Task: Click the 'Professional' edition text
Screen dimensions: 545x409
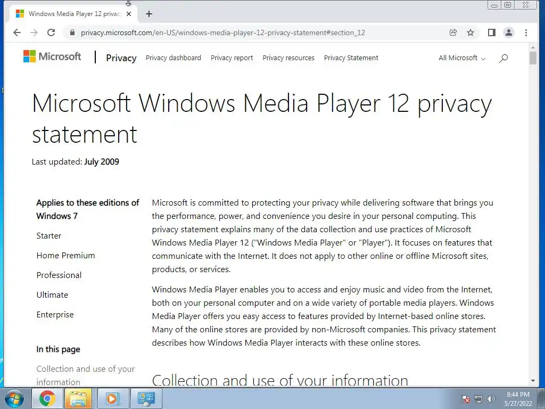Action: coord(59,275)
